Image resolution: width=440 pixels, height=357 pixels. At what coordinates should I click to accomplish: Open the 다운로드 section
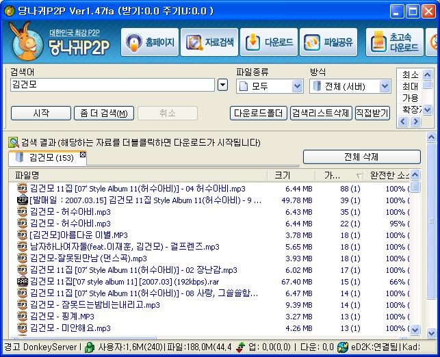click(x=269, y=42)
